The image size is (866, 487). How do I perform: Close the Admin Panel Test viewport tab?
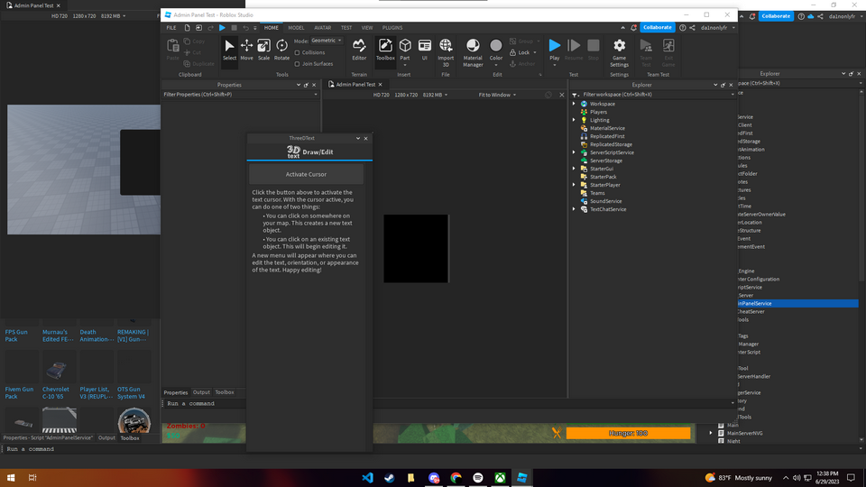coord(380,85)
